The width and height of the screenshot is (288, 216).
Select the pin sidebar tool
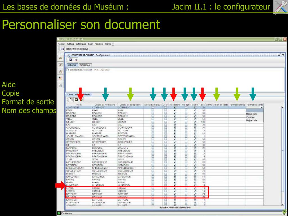point(60,78)
